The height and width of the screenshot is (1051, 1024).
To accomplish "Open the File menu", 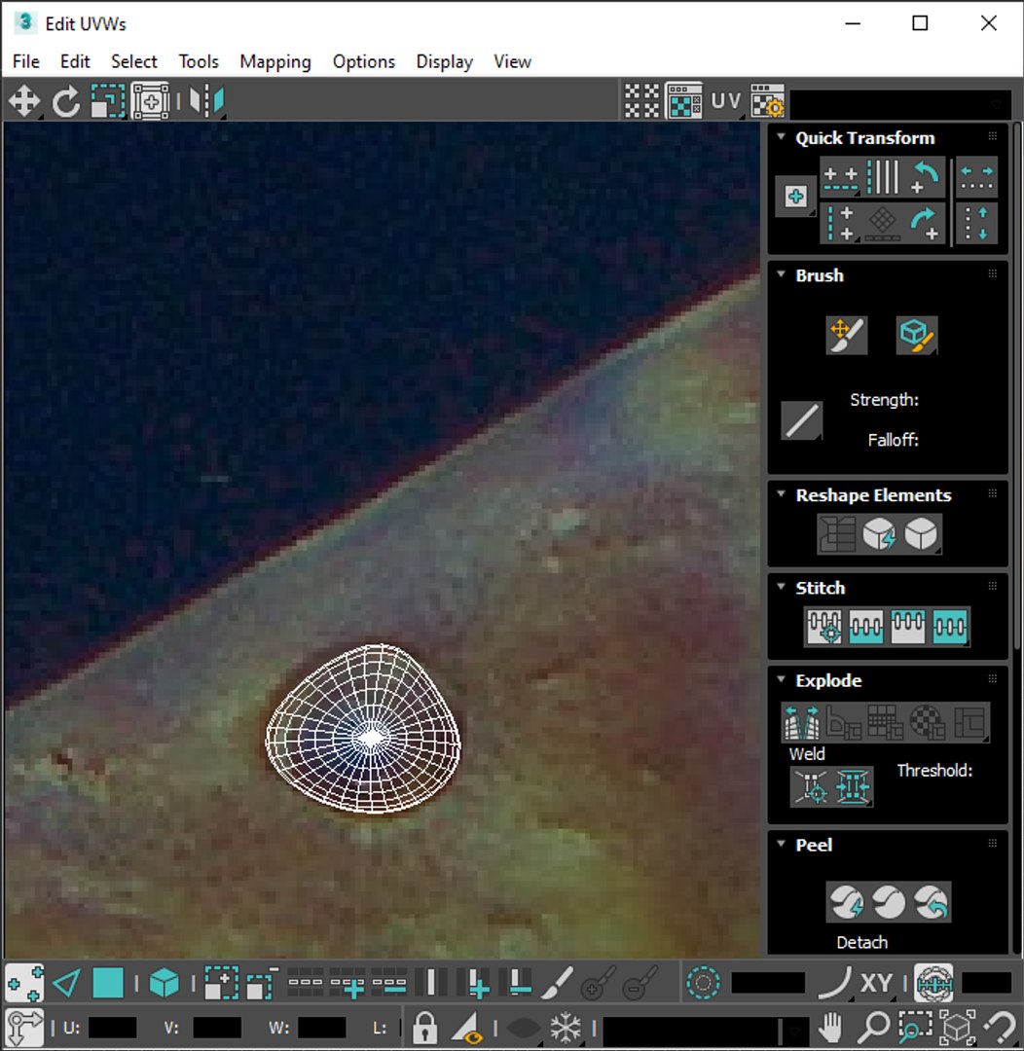I will 26,61.
